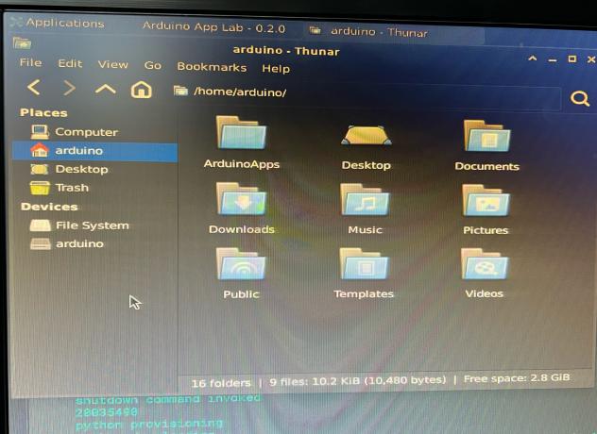Screen dimensions: 597x434
Task: Select the Videos folder
Action: point(485,266)
